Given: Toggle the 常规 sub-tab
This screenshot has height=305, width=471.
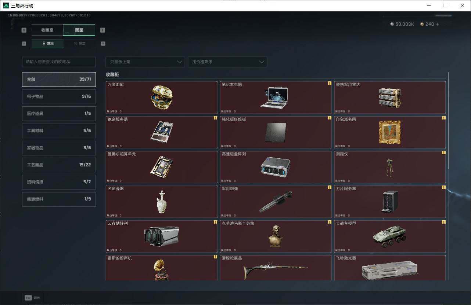Looking at the screenshot, I should (47, 43).
